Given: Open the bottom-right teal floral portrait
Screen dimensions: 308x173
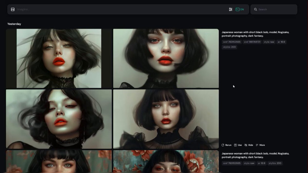Looking at the screenshot, I should point(166,161).
